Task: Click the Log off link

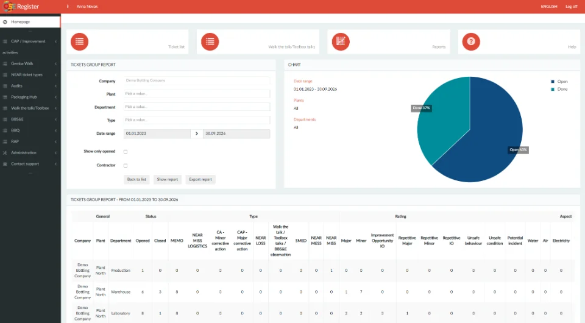Action: pos(571,7)
